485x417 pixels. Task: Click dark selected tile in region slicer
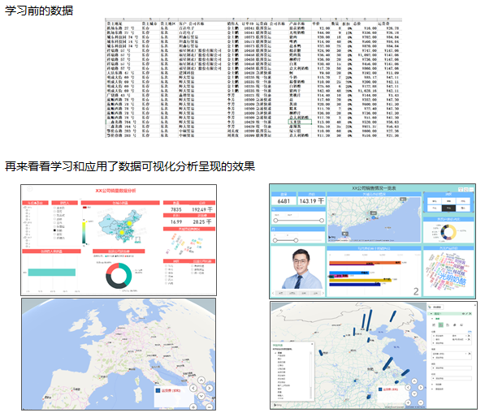pyautogui.click(x=448, y=208)
